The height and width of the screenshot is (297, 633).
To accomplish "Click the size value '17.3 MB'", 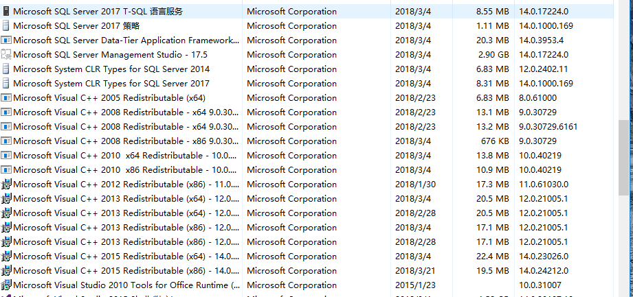I will [x=493, y=185].
